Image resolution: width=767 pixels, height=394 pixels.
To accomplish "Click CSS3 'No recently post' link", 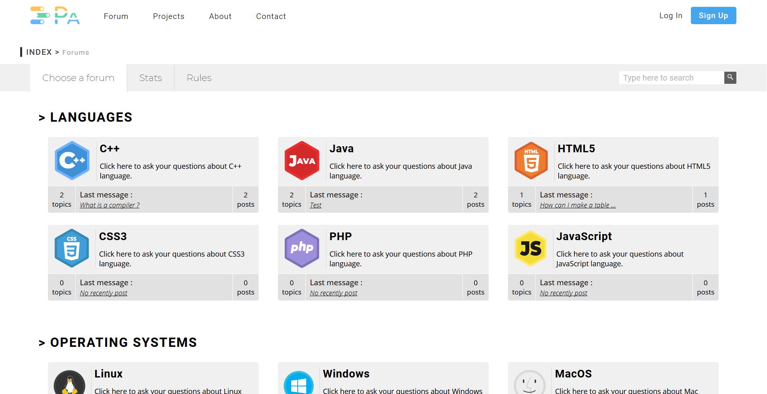I will coord(104,293).
